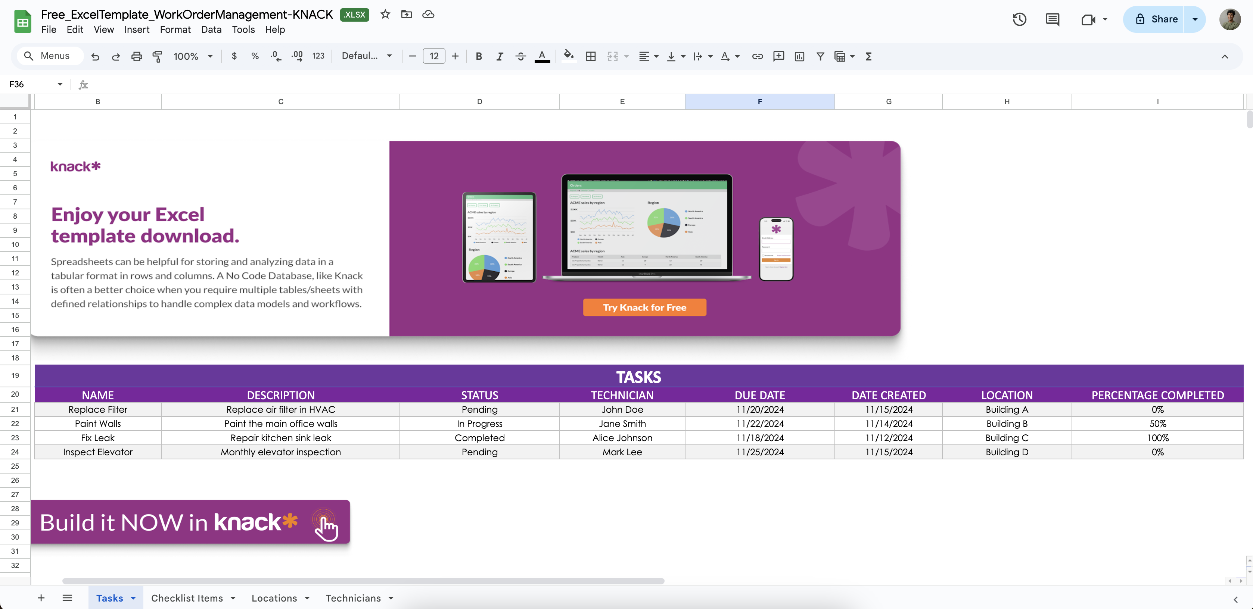Toggle strikethrough formatting
Image resolution: width=1253 pixels, height=609 pixels.
[520, 56]
